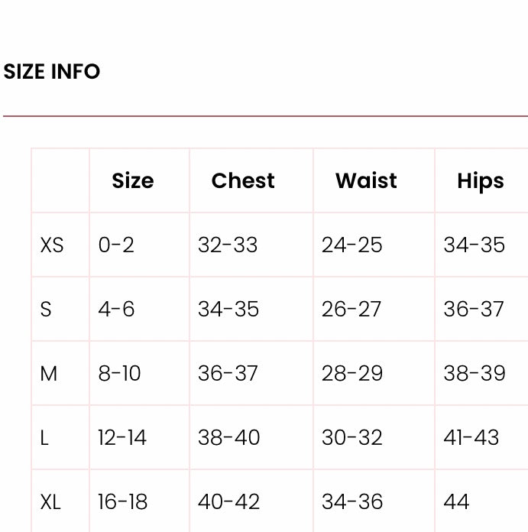Image resolution: width=528 pixels, height=532 pixels.
Task: Select the S row label
Action: 46,310
